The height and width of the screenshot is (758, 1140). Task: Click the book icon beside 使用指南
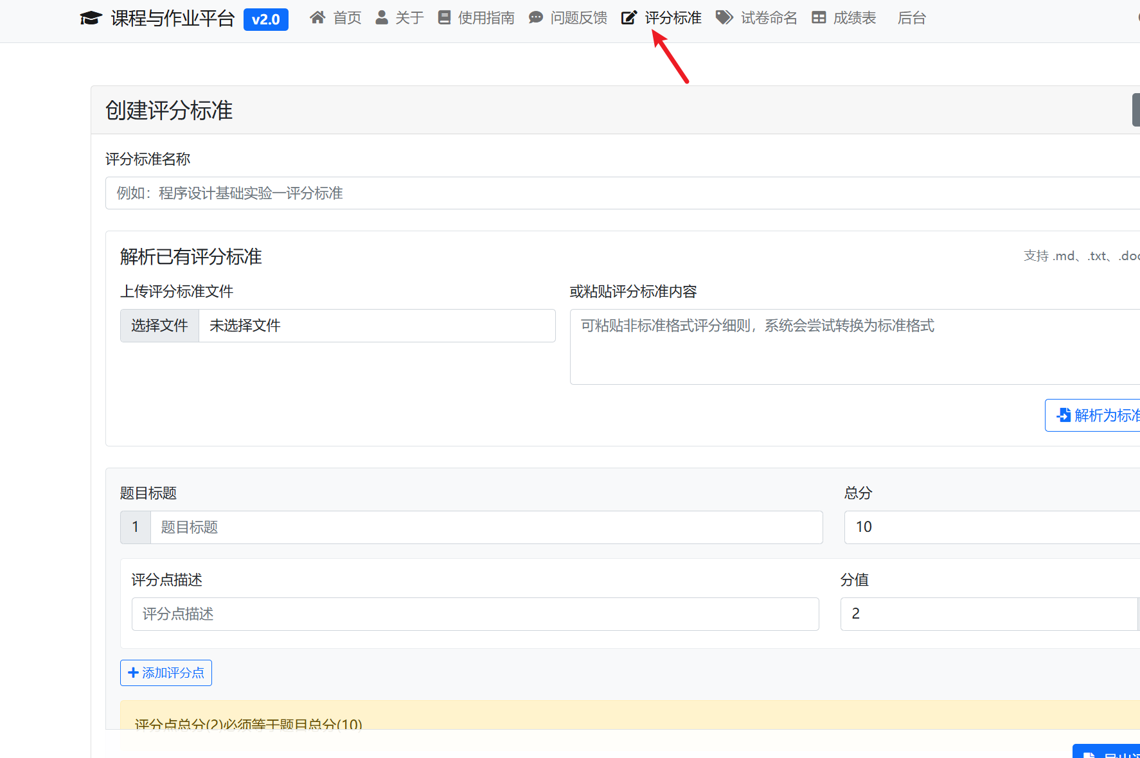(x=444, y=17)
